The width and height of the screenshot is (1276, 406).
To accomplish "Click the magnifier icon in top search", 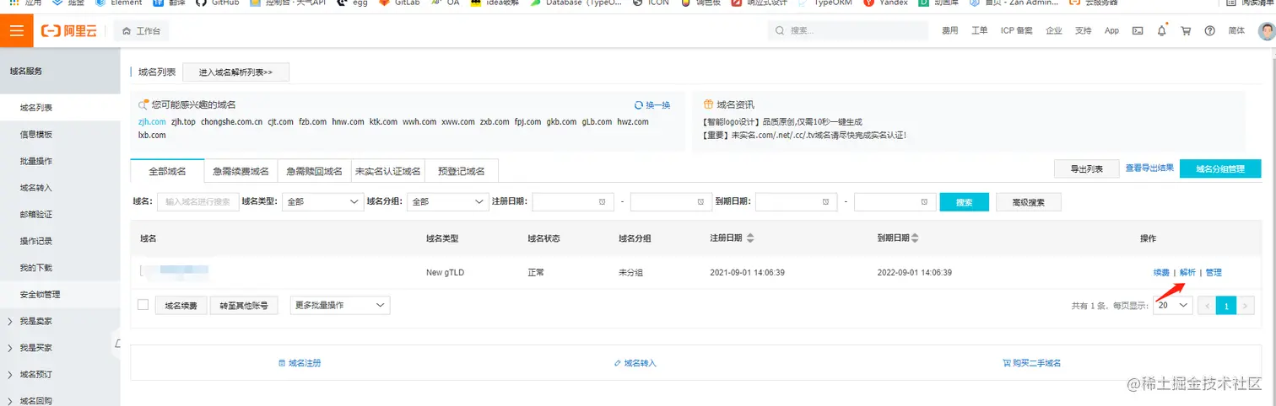I will click(780, 30).
